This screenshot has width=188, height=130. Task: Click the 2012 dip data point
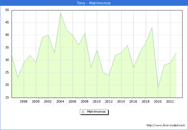[x=109, y=75]
